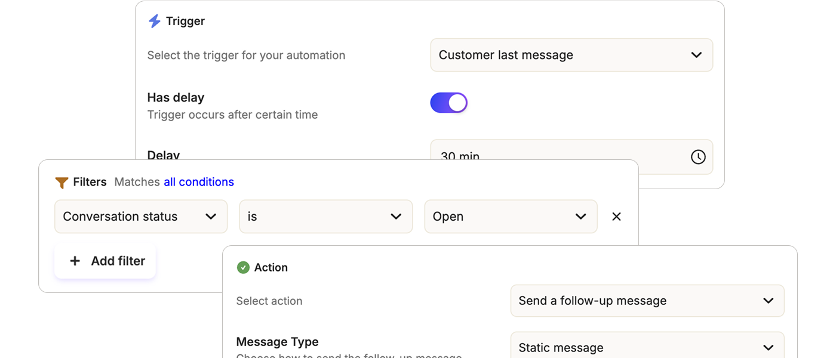Click the Trigger section heading
This screenshot has width=836, height=358.
click(x=185, y=21)
